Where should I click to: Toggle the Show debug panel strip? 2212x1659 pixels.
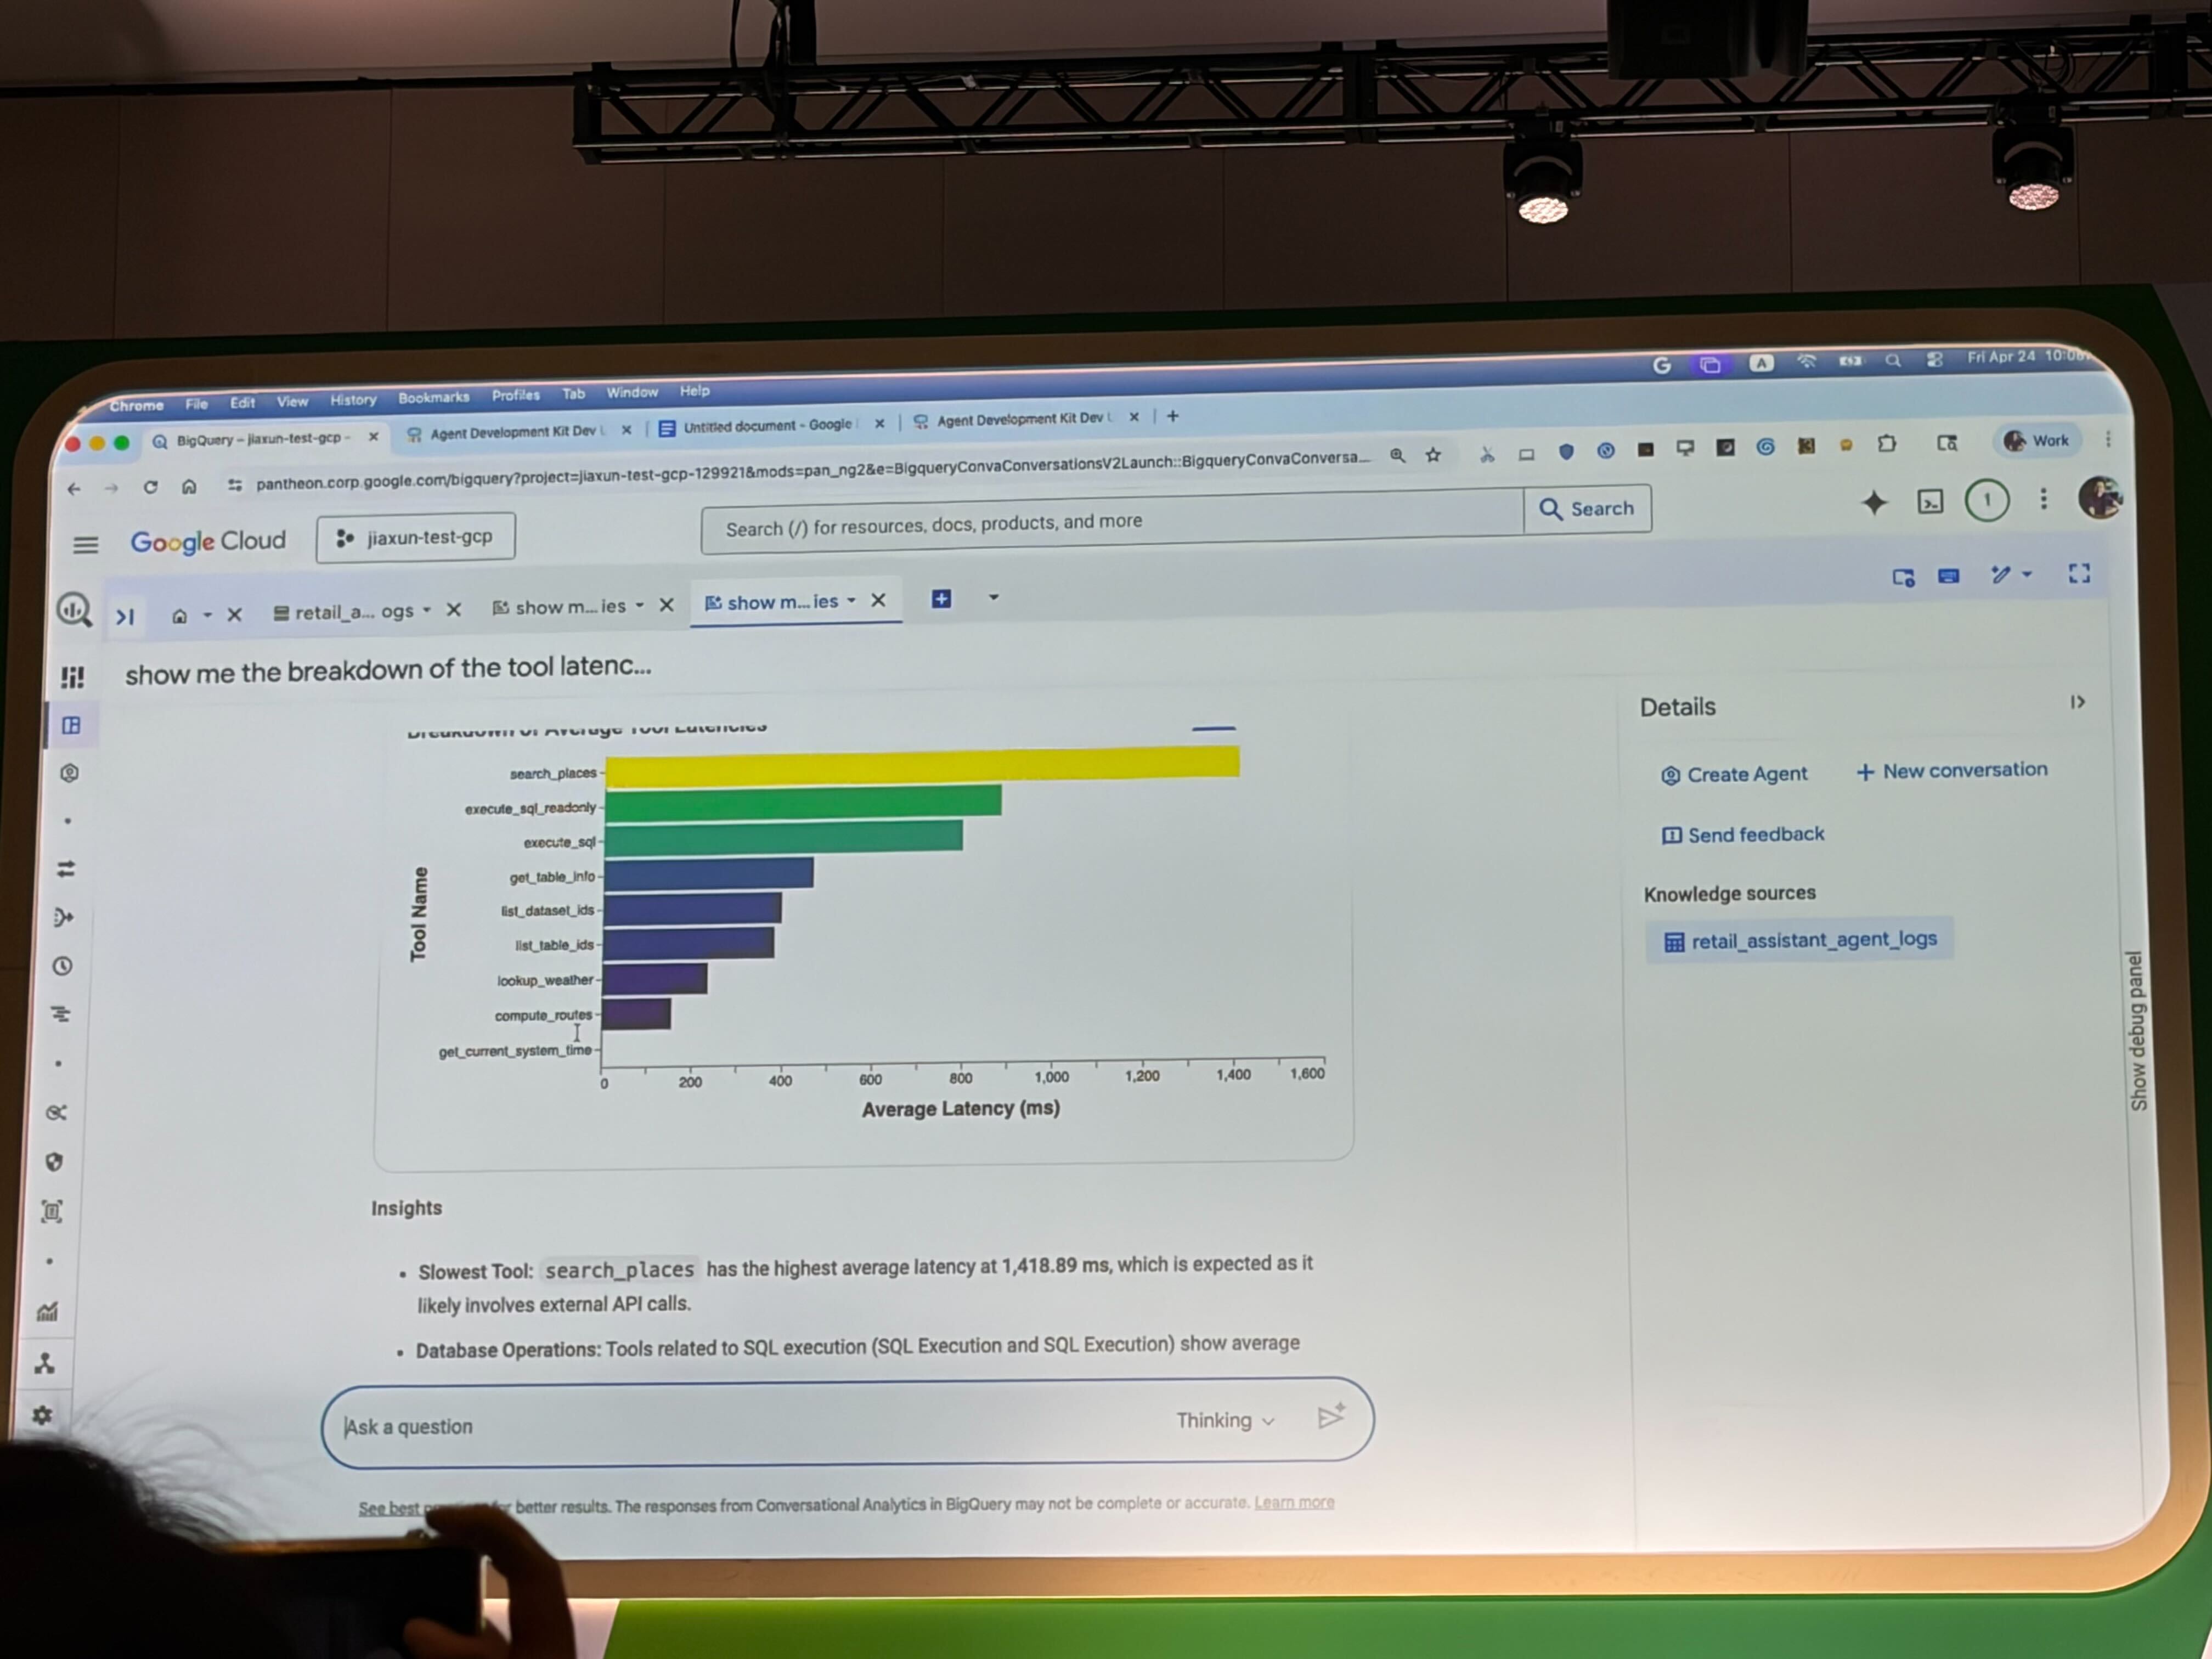[2137, 1030]
